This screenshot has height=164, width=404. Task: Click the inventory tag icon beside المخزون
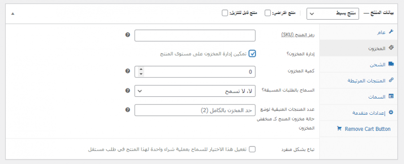[391, 47]
